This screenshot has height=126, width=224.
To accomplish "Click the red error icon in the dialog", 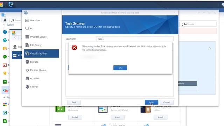I will coord(75,48).
